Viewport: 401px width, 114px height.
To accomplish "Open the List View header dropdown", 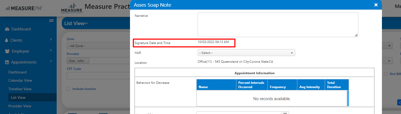I will point(76,23).
